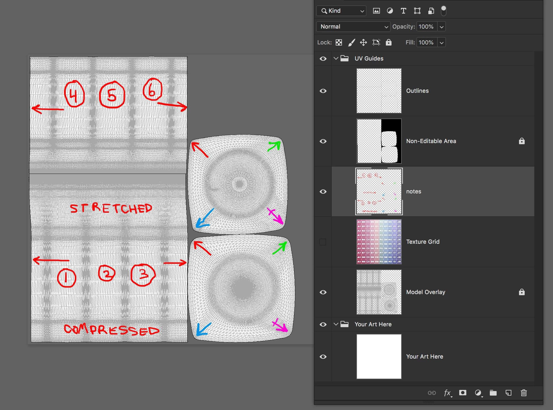
Task: Toggle layer filtering switch on/off
Action: point(444,11)
